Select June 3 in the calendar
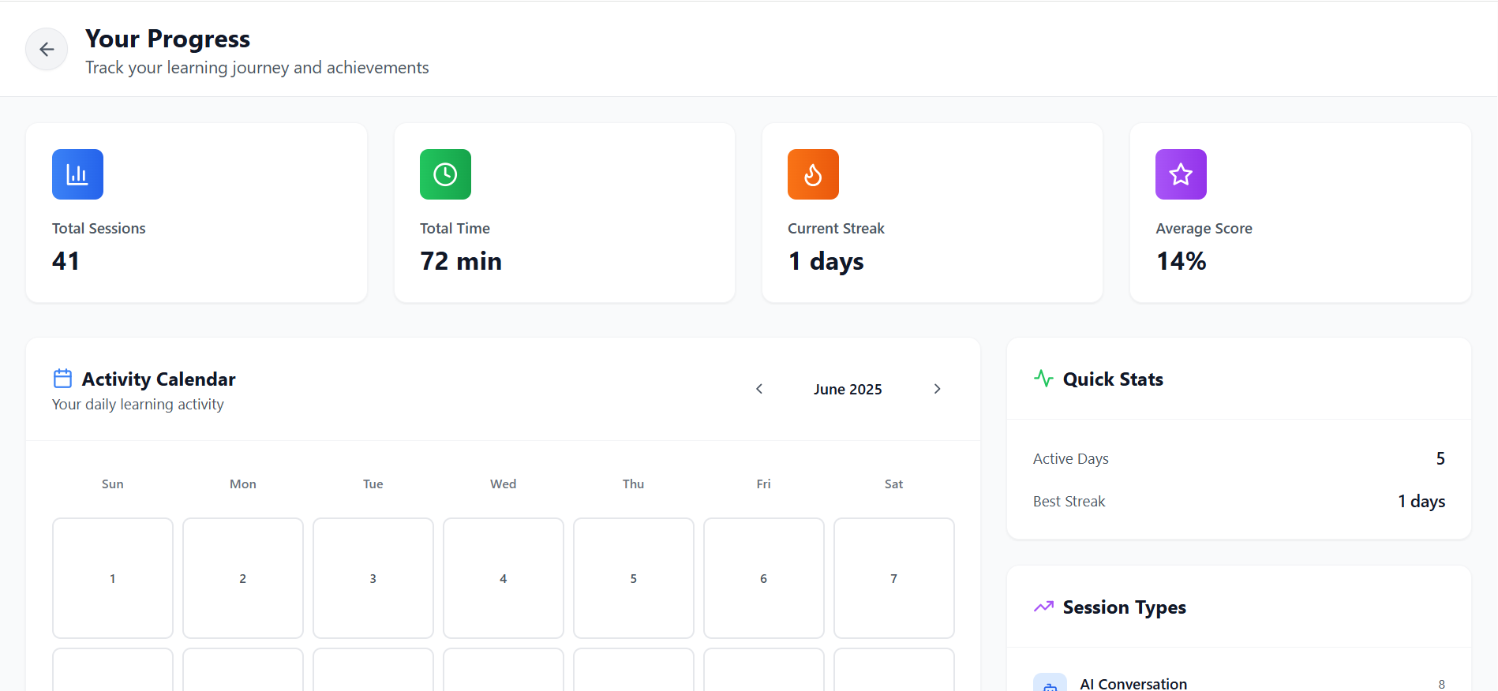The height and width of the screenshot is (691, 1498). click(373, 578)
